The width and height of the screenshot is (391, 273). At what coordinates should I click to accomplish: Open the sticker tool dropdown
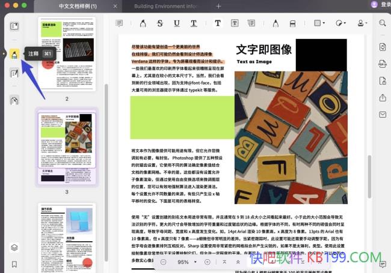[341, 23]
